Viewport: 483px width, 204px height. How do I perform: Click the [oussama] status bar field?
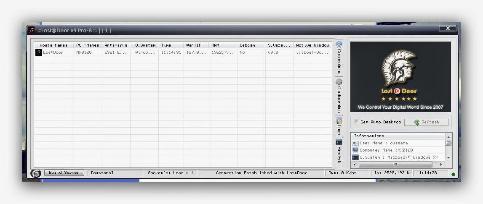click(x=116, y=173)
